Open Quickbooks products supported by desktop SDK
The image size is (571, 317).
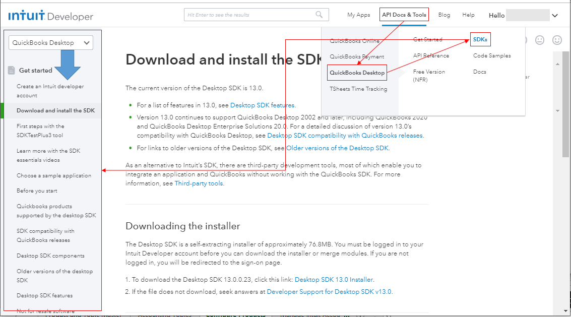(x=56, y=211)
